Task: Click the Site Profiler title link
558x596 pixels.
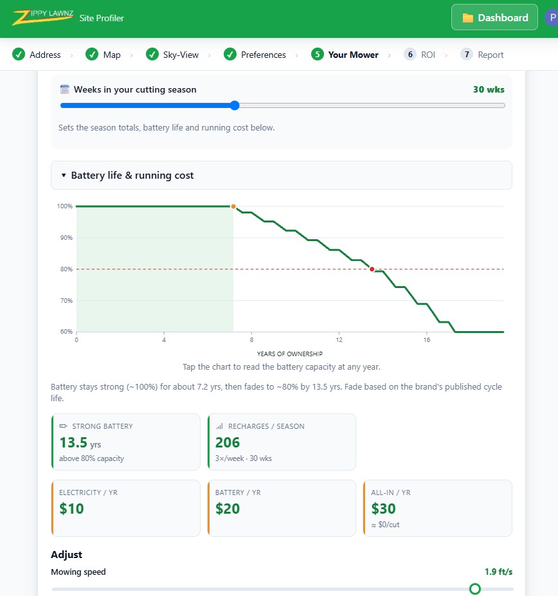Action: tap(102, 18)
